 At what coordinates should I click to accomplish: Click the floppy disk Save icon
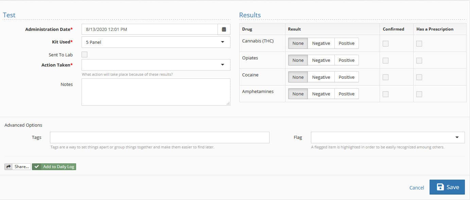441,187
